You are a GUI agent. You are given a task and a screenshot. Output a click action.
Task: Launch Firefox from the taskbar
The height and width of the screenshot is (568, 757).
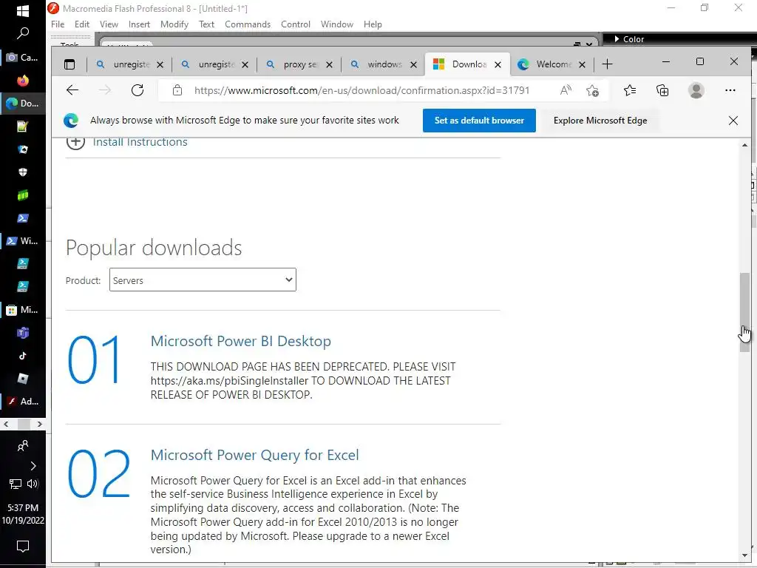(x=23, y=80)
